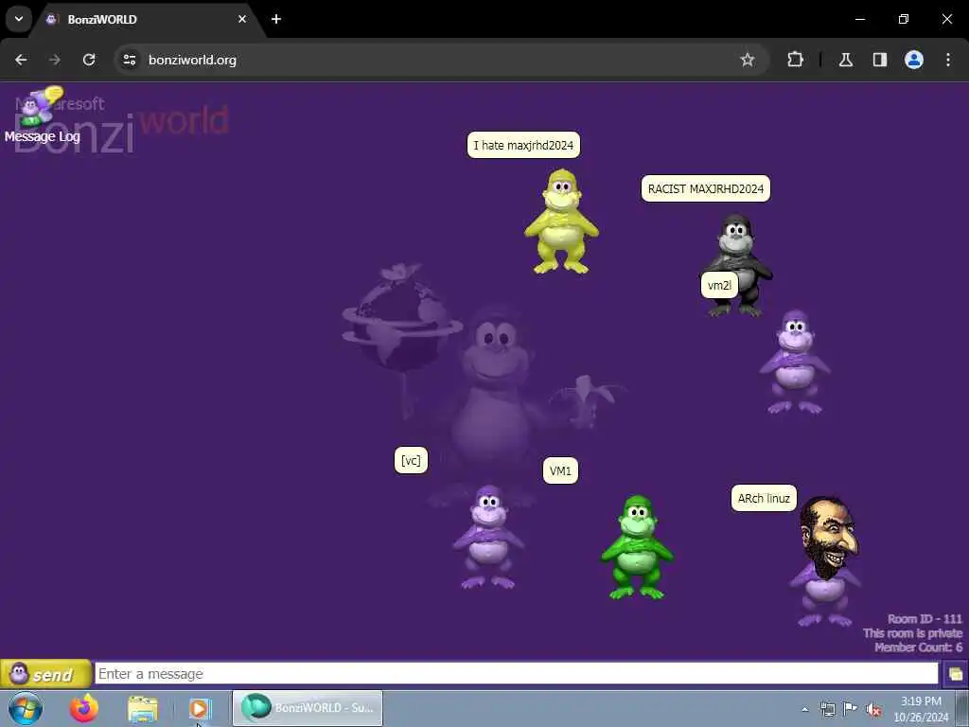Open Windows Explorer from the taskbar

point(143,708)
